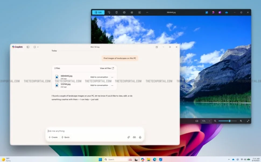This screenshot has height=162, width=261.
Task: Click the attach paperclip icon
Action: tap(129, 137)
